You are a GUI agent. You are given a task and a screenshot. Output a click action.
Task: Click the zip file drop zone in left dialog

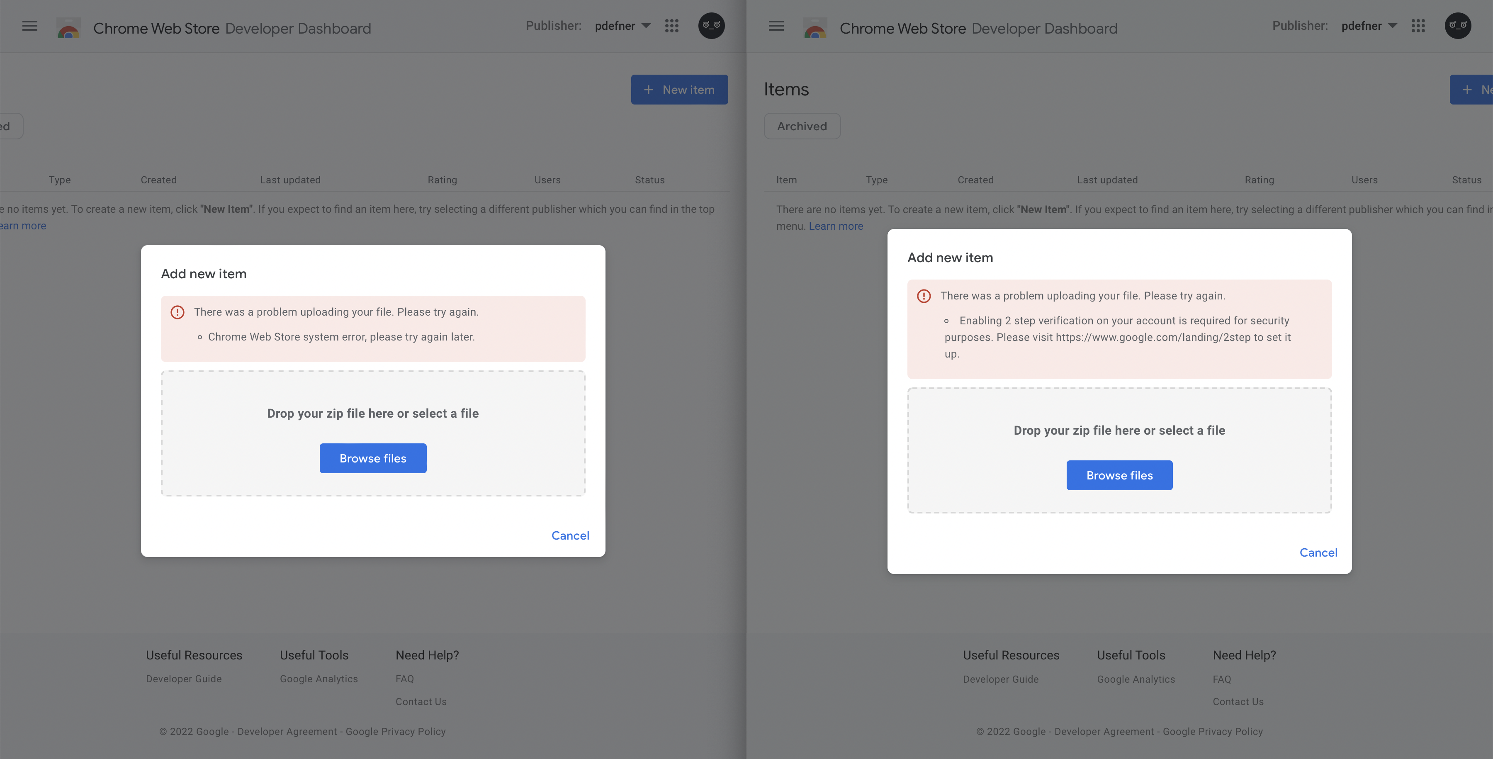pos(373,433)
